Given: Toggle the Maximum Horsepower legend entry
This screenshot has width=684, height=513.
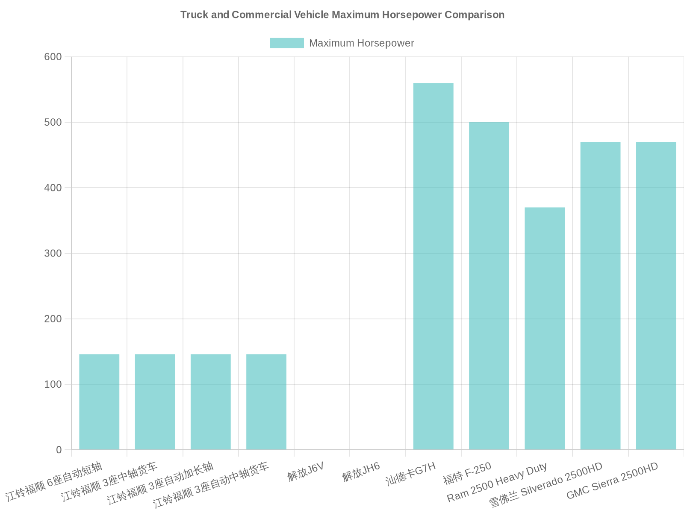Looking at the screenshot, I should coord(341,43).
